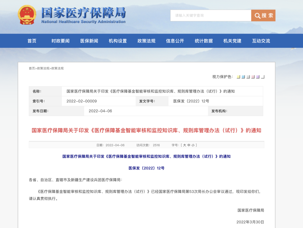Image resolution: width=303 pixels, height=228 pixels.
Task: Open the 首页 navigation menu item
Action: pos(32,41)
